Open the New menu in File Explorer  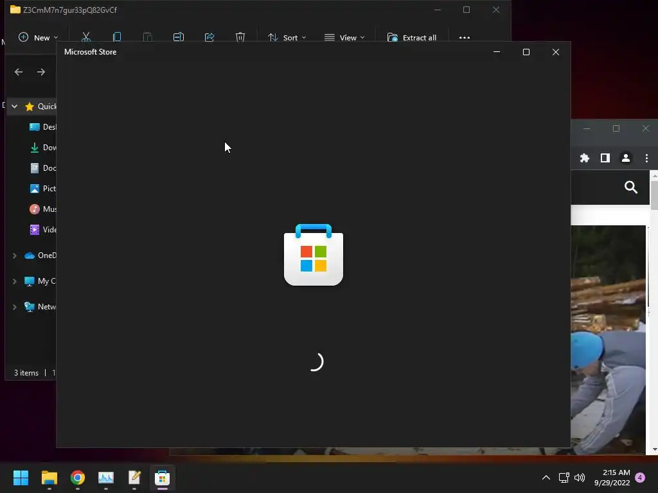coord(38,37)
